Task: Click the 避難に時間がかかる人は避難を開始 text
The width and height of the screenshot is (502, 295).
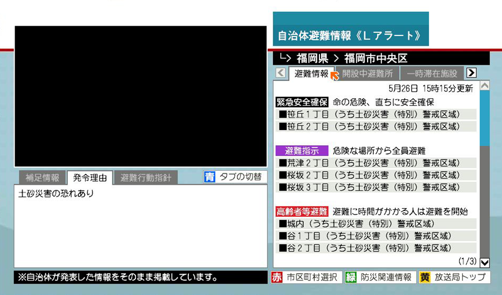Action: point(400,211)
